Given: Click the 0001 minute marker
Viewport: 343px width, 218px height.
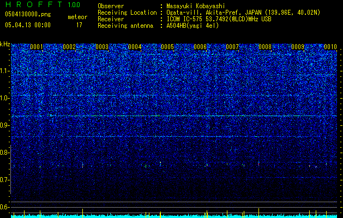Looking at the screenshot, I should [x=37, y=47].
